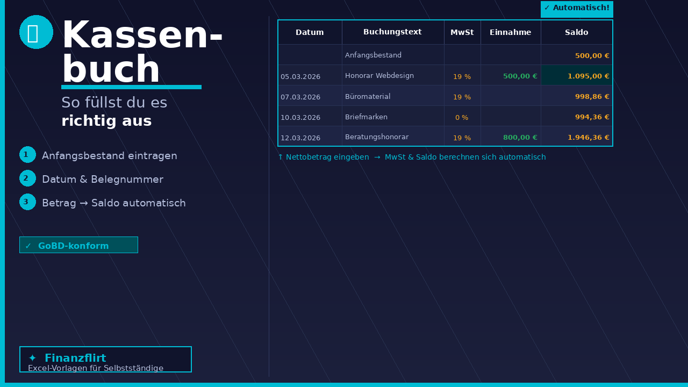Screen dimensions: 688x387
Task: Select the Saldo column header
Action: click(577, 32)
